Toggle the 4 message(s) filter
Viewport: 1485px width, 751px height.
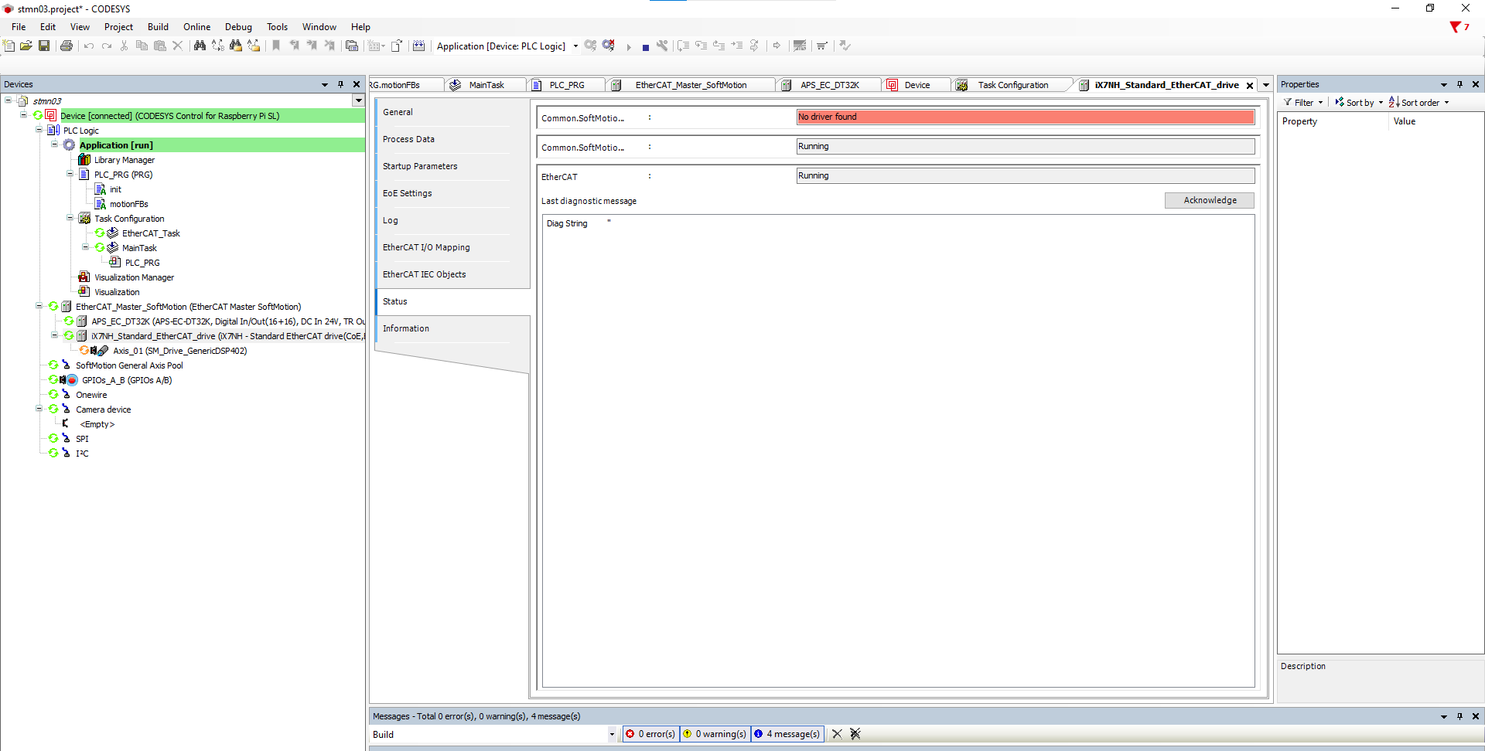click(x=787, y=734)
